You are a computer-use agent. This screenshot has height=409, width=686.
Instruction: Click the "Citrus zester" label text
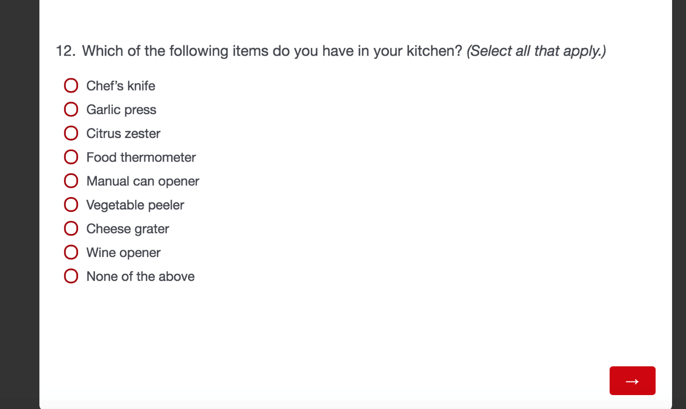123,133
